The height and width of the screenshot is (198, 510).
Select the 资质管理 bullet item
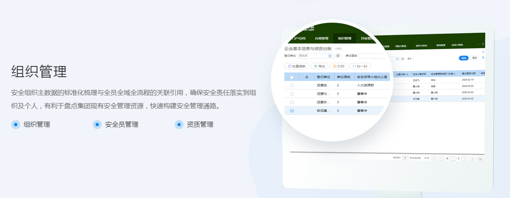click(194, 124)
